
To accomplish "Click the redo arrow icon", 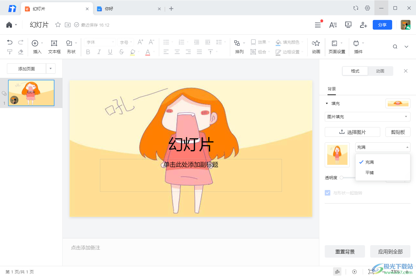I will pos(21,42).
